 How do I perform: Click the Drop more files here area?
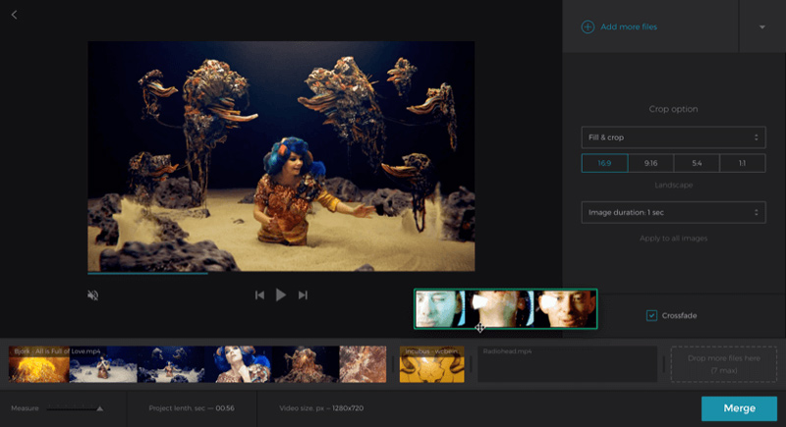[723, 364]
